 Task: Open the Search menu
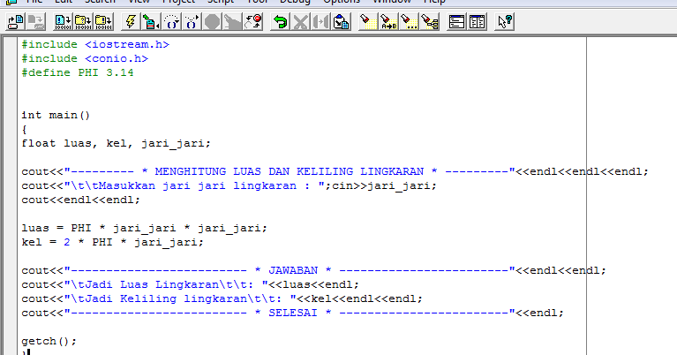(x=100, y=2)
